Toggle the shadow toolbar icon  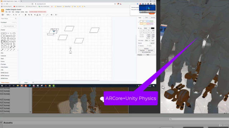coord(40,15)
